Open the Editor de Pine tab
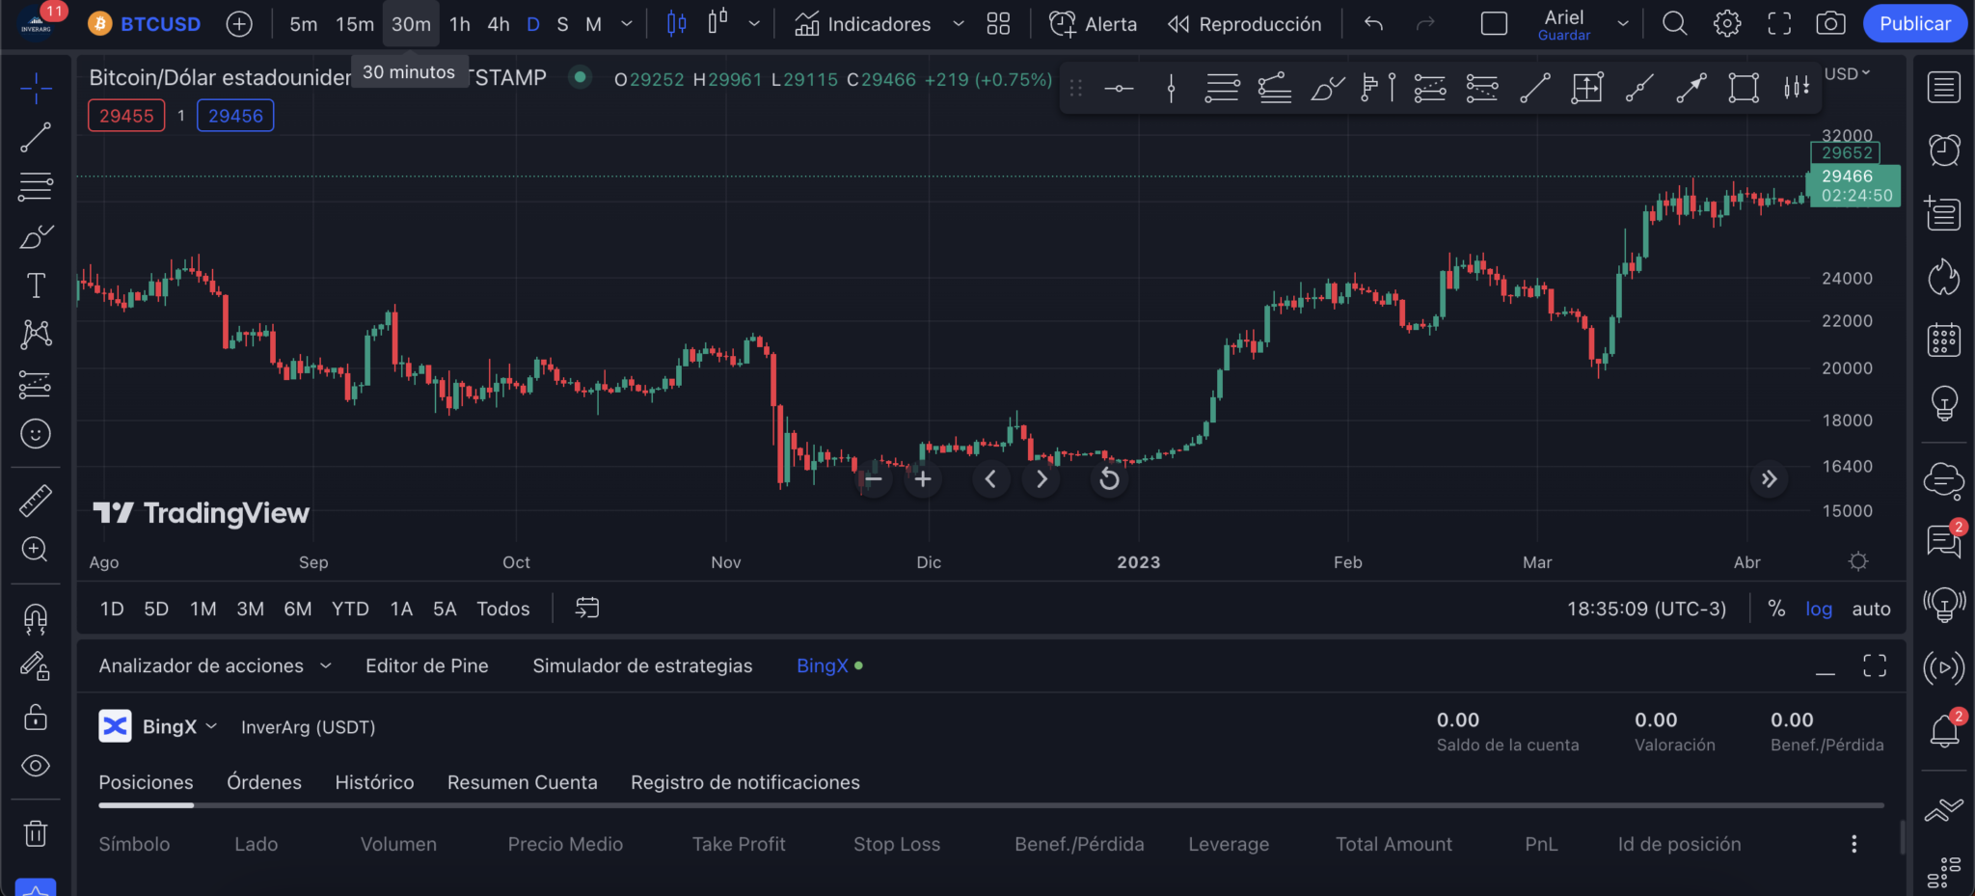This screenshot has width=1975, height=896. click(427, 665)
